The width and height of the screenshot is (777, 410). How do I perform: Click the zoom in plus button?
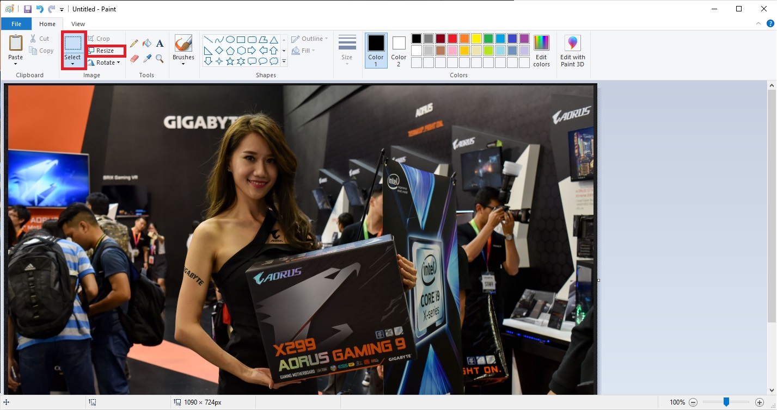point(760,402)
